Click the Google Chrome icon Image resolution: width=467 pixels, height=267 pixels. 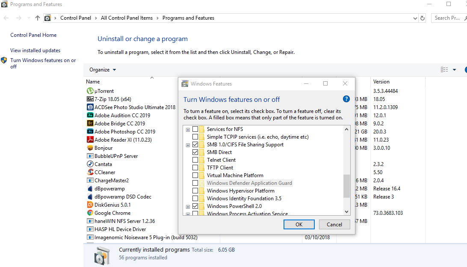(x=90, y=213)
